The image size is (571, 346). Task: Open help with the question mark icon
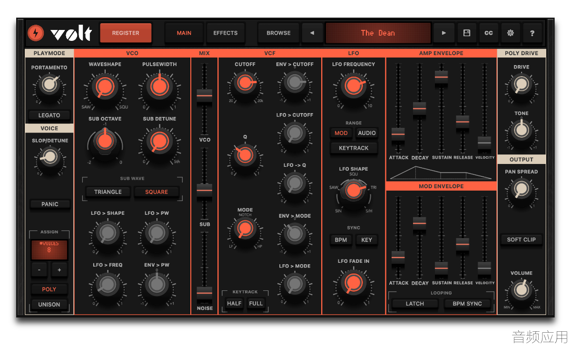click(532, 33)
